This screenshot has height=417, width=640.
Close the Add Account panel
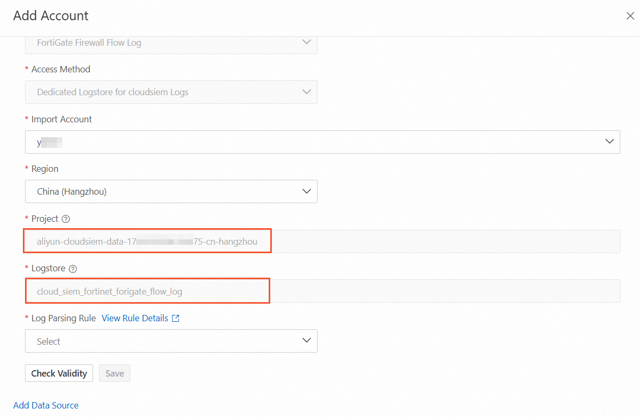[x=630, y=16]
